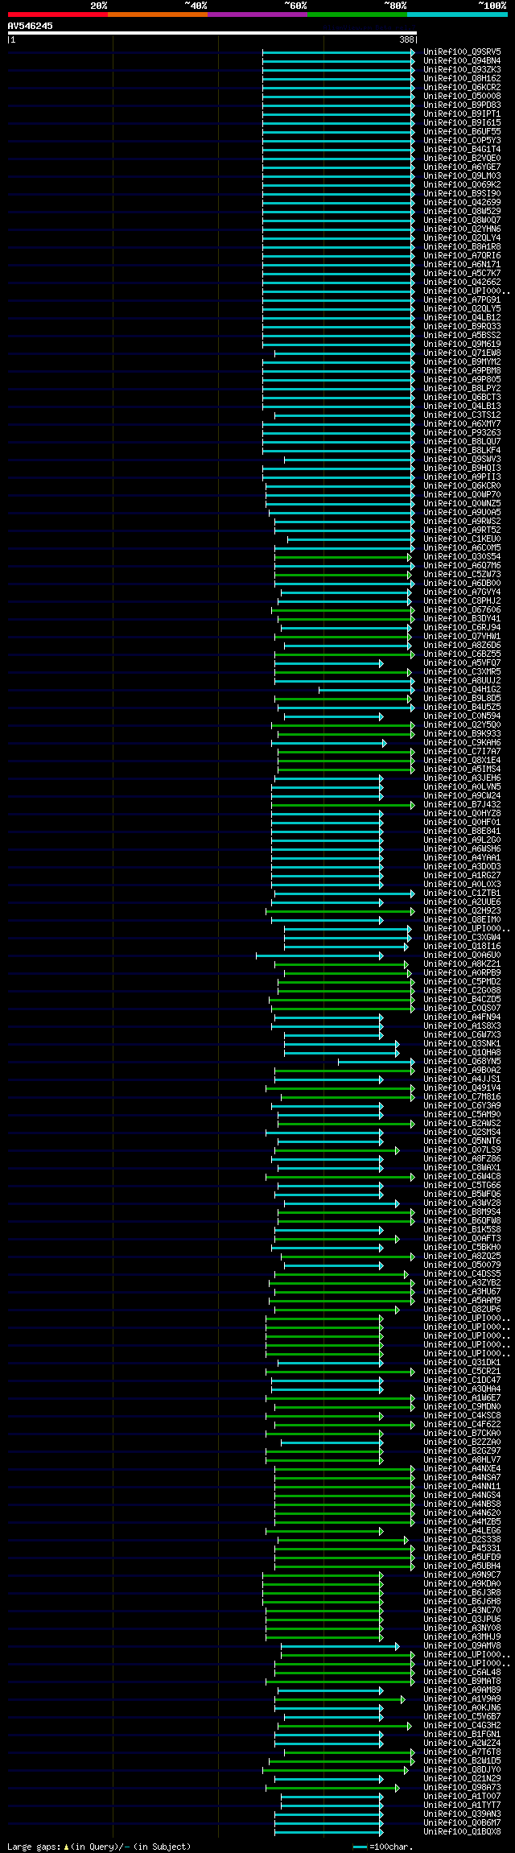The width and height of the screenshot is (515, 1853).
Task: Select the UniRef100_C9KAH6 label
Action: click(462, 742)
